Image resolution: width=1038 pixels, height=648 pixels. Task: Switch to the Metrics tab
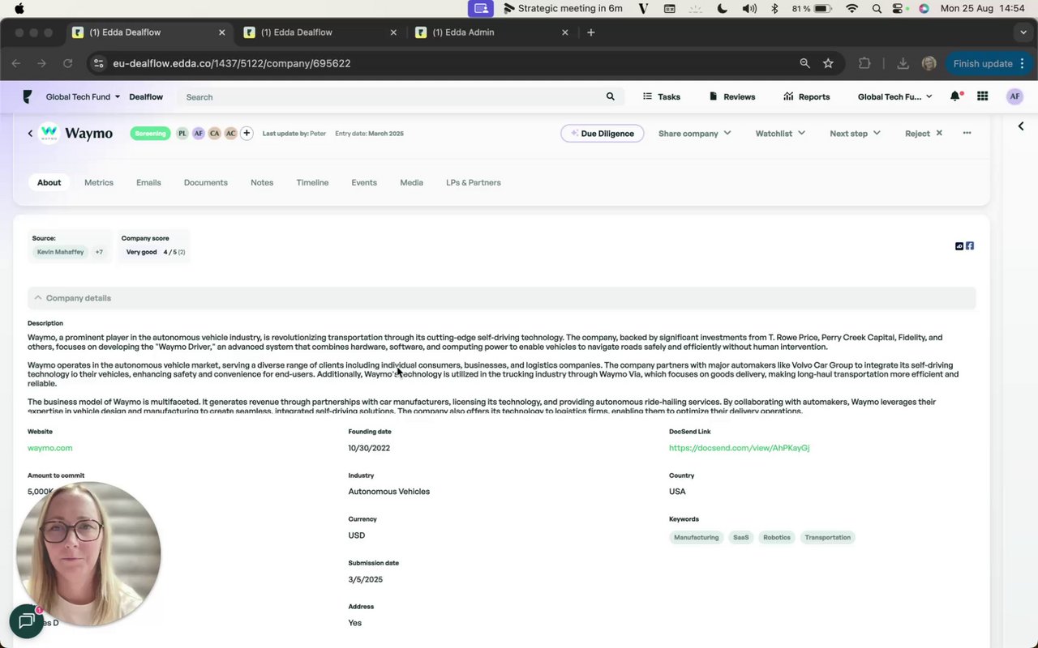[99, 183]
